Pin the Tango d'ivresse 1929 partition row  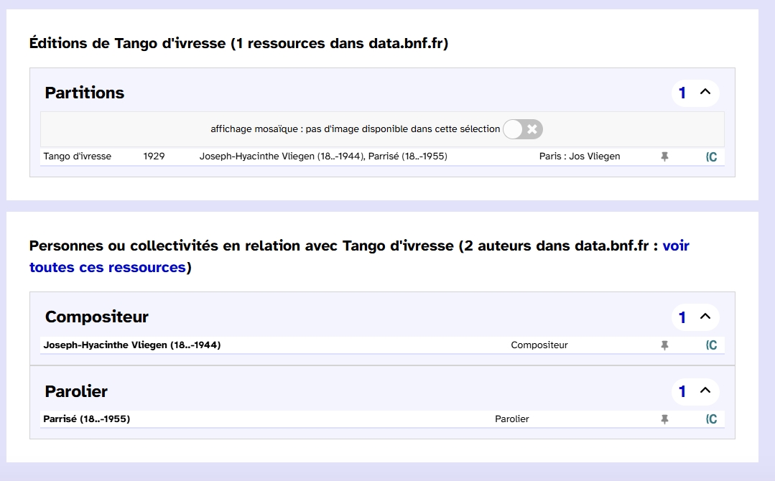click(x=664, y=157)
